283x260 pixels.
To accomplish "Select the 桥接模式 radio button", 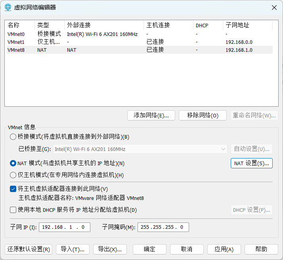I will (x=13, y=137).
